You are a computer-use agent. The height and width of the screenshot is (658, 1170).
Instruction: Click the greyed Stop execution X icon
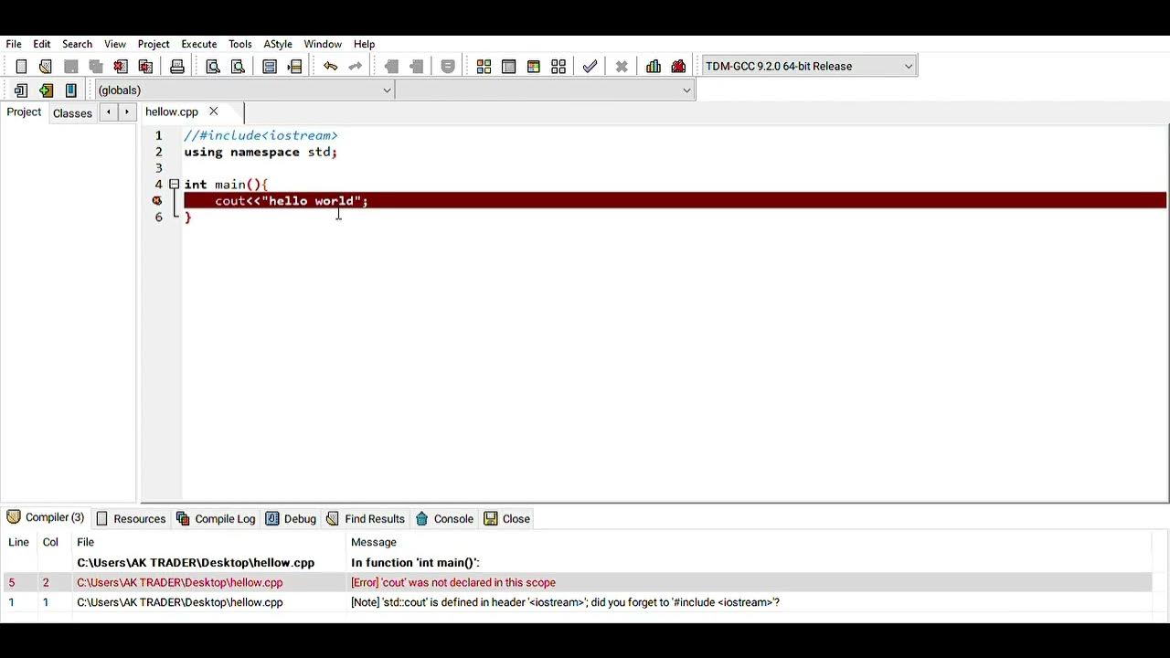pyautogui.click(x=622, y=66)
